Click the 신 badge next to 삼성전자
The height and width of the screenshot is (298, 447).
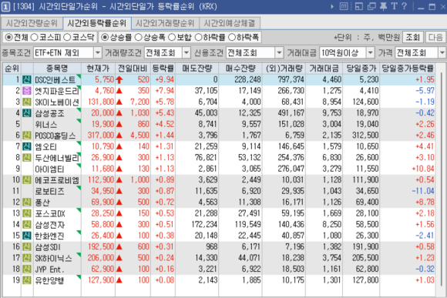[x=27, y=224]
